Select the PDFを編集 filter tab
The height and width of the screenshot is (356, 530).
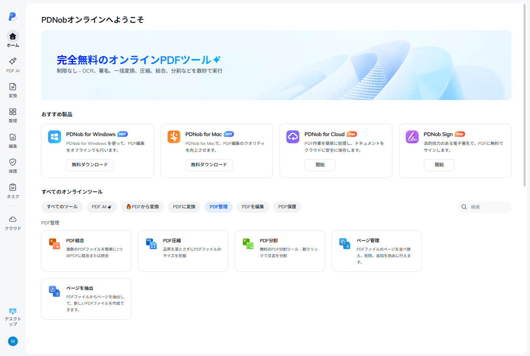pos(253,207)
